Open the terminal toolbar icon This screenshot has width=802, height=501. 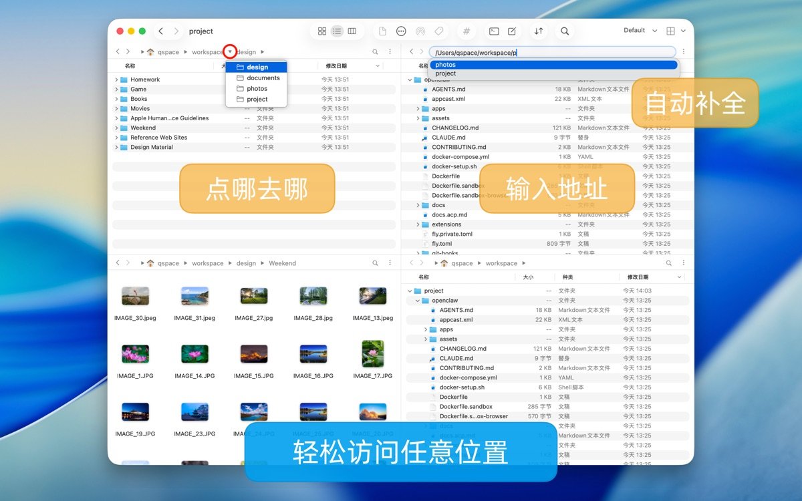[x=493, y=31]
